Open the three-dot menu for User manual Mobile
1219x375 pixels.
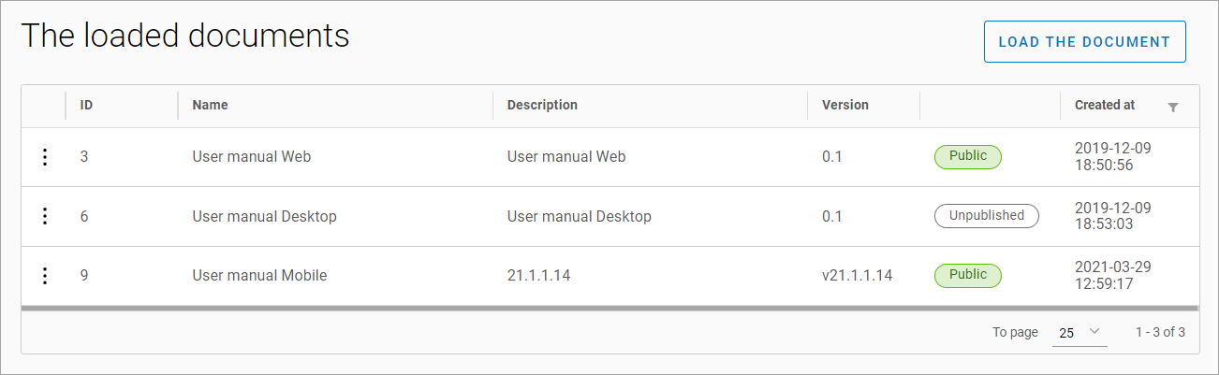tap(44, 276)
